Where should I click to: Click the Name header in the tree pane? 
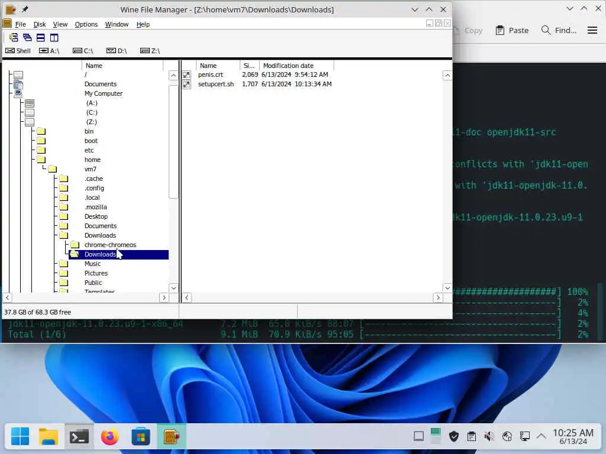click(122, 66)
